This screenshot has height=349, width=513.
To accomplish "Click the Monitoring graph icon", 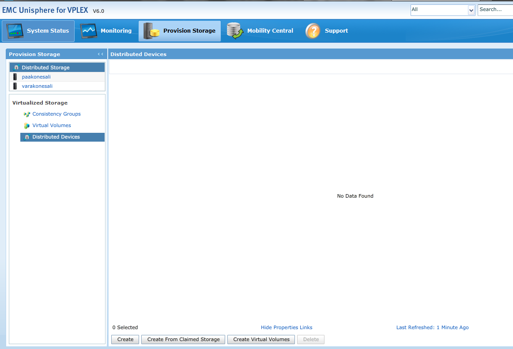I will [x=89, y=31].
